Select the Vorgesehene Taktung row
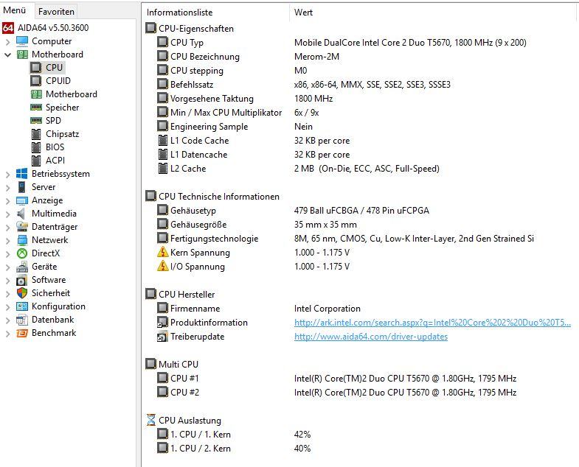Screen dimensions: 579x467 coord(360,99)
